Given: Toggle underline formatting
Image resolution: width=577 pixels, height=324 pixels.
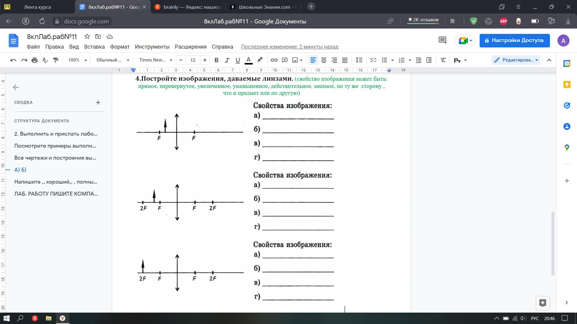Looking at the screenshot, I should point(237,60).
